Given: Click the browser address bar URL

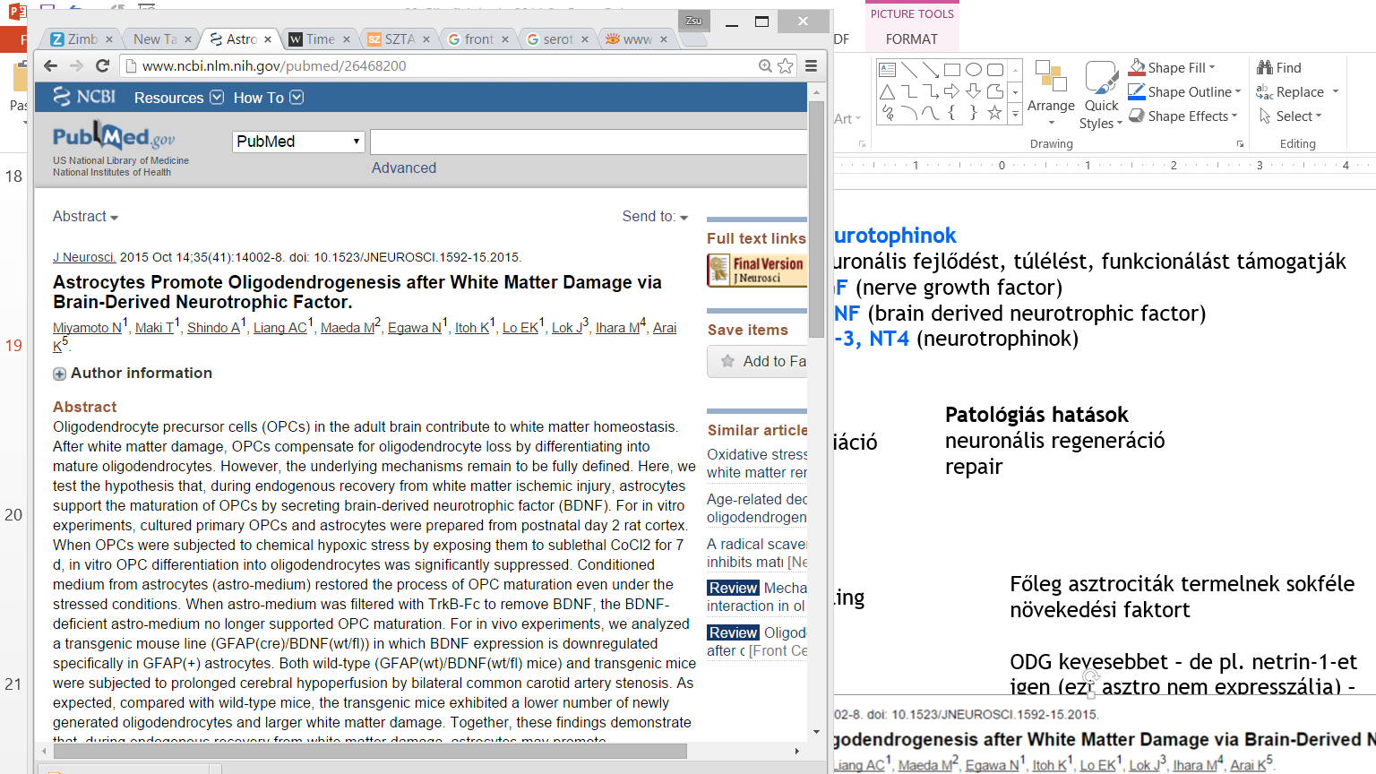Looking at the screenshot, I should click(x=274, y=65).
